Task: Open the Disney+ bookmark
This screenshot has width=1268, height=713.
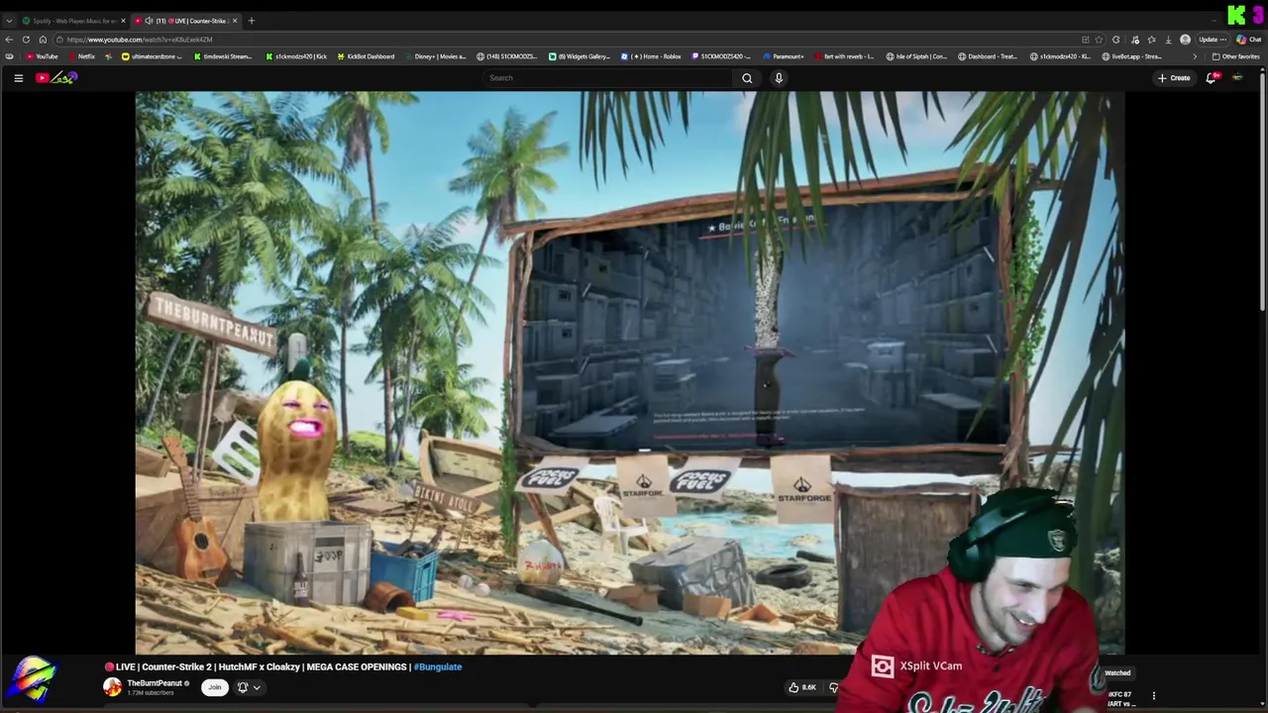Action: pos(435,56)
